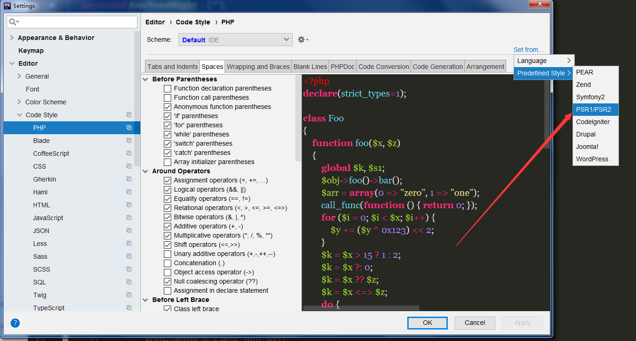This screenshot has width=636, height=341.
Task: Open the Scheme Default IDE dropdown
Action: tap(236, 40)
